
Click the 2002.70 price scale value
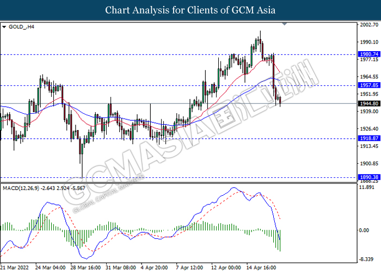click(369, 25)
